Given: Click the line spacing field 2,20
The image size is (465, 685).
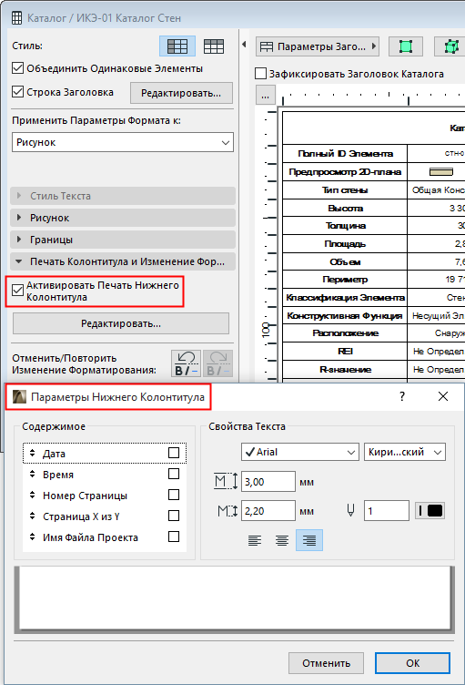Looking at the screenshot, I should (268, 511).
